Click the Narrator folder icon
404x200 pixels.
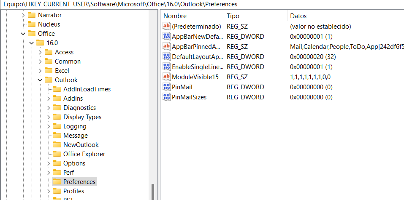pyautogui.click(x=31, y=15)
